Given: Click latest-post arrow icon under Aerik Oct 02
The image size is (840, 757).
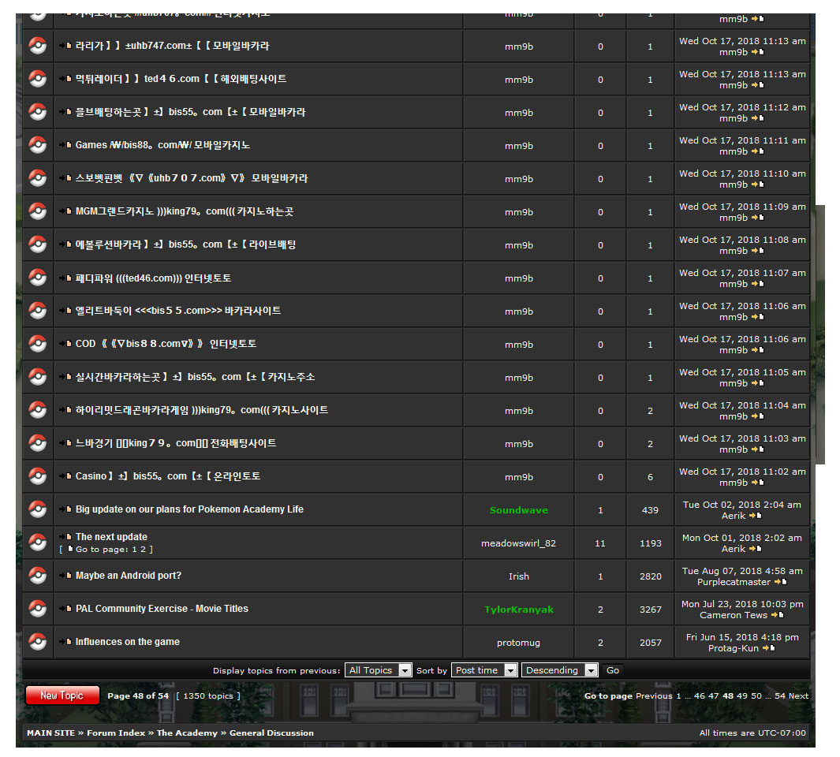Looking at the screenshot, I should (755, 516).
